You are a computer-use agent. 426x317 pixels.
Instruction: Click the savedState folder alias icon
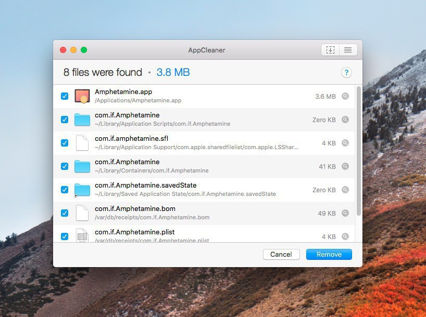tap(82, 190)
